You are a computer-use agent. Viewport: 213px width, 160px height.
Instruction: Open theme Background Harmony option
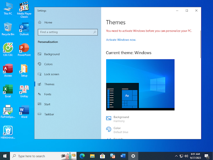click(118, 119)
